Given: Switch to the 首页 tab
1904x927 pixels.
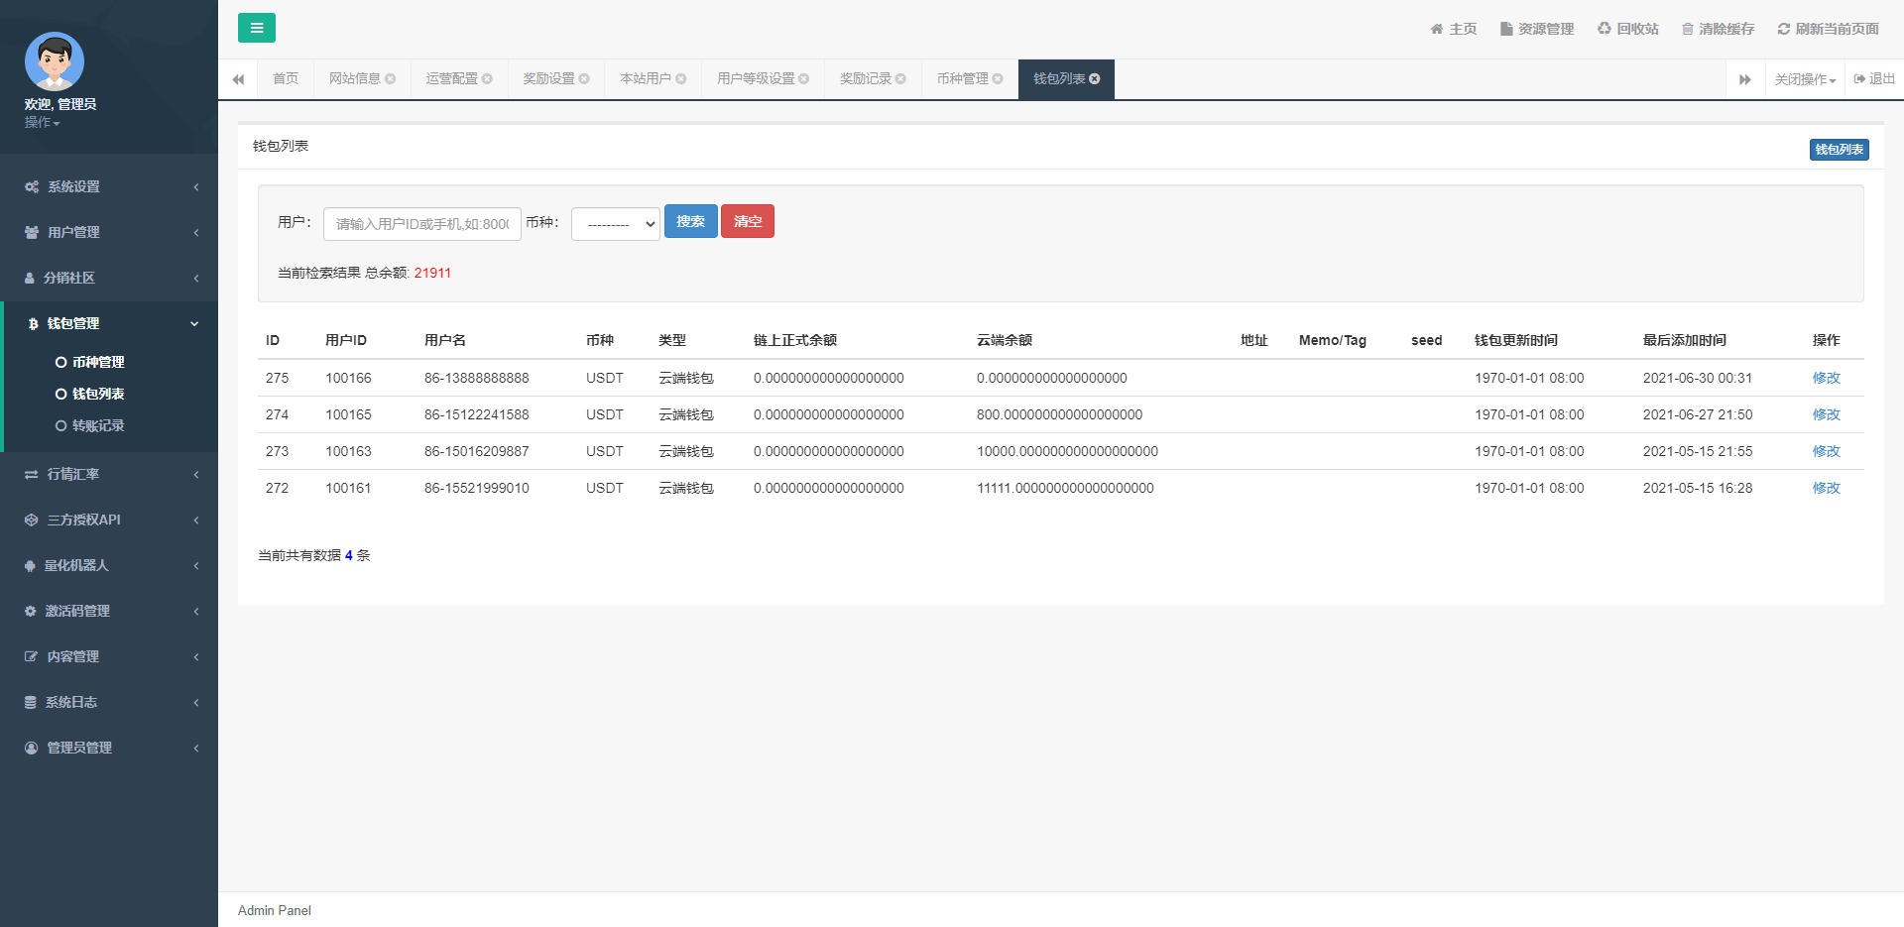Looking at the screenshot, I should [x=286, y=79].
